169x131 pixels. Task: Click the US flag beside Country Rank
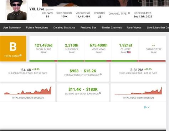click(x=129, y=52)
